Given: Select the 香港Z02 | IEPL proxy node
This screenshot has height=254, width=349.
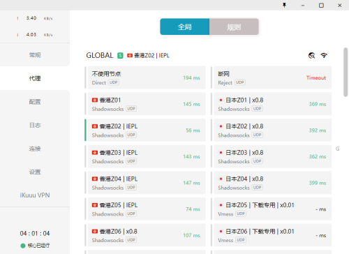Looking at the screenshot, I should coord(145,130).
